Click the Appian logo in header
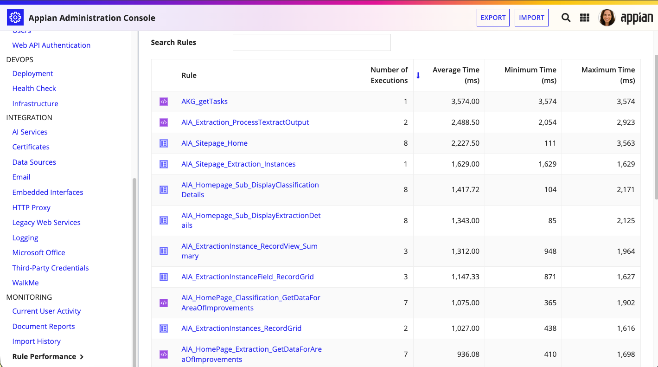 coord(637,18)
